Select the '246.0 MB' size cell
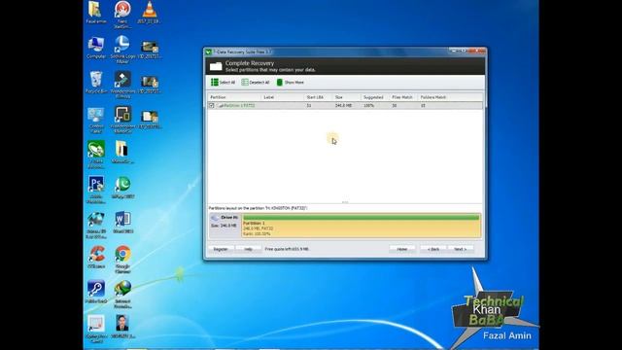This screenshot has width=622, height=350. [343, 106]
